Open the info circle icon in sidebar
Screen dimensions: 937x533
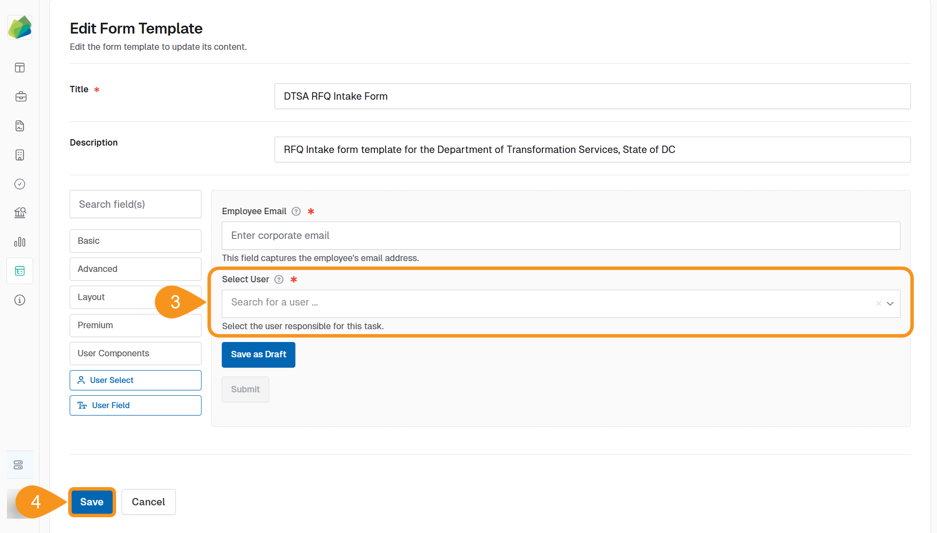click(x=20, y=300)
